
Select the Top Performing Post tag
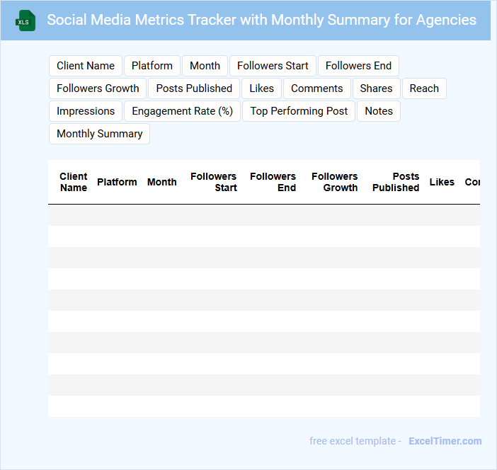(x=299, y=111)
